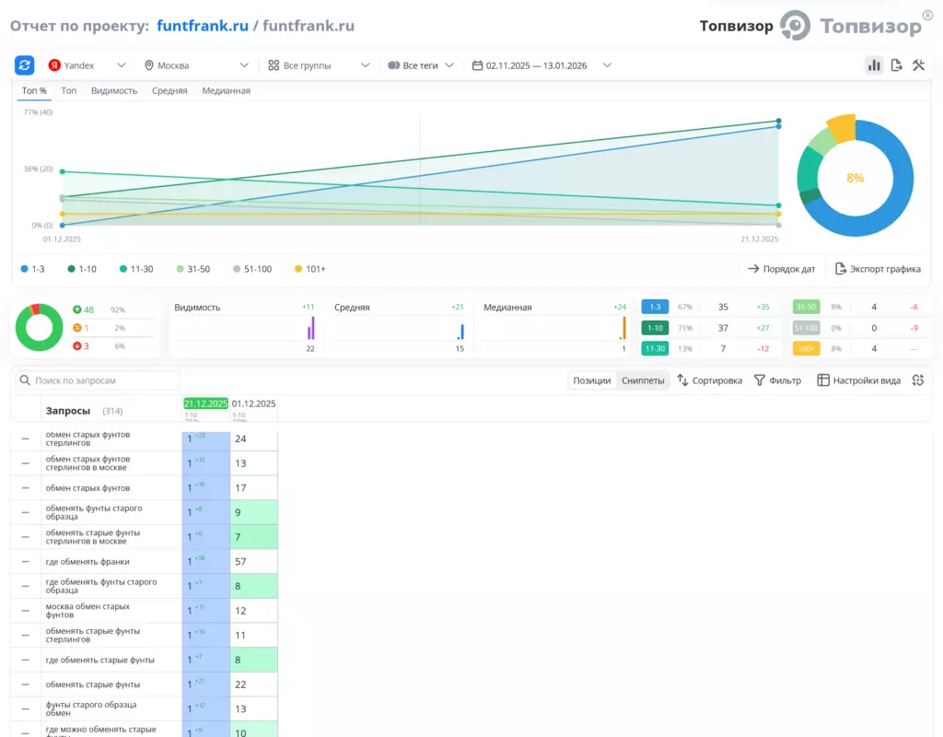
Task: Click the groups grid icon
Action: 274,65
